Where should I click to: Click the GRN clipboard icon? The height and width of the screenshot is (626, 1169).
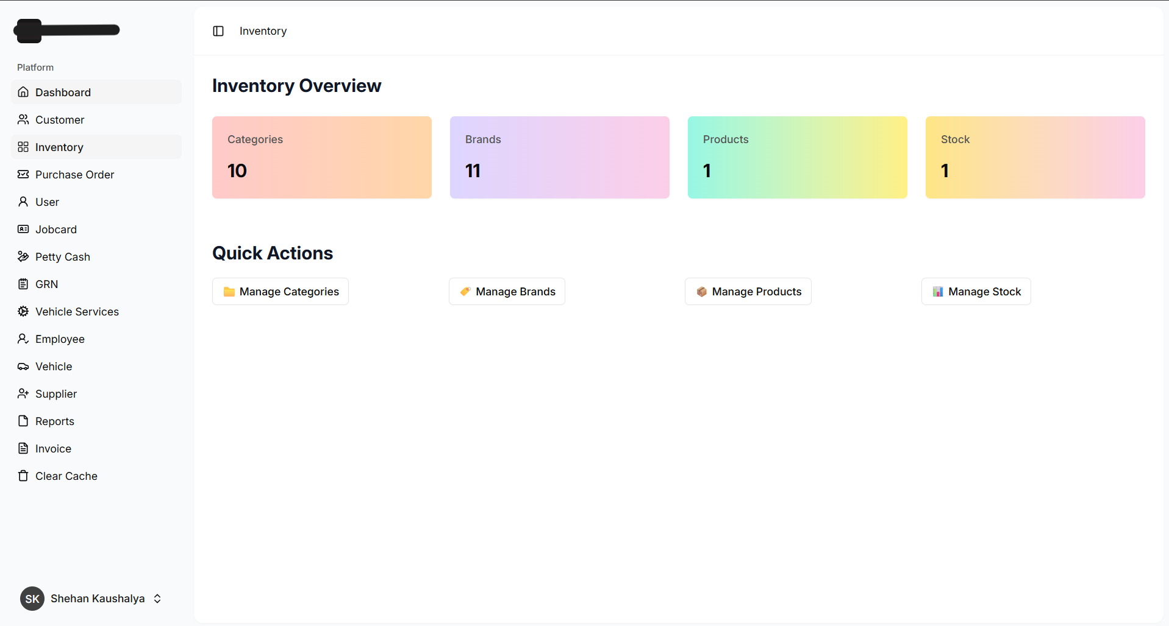[x=23, y=284]
